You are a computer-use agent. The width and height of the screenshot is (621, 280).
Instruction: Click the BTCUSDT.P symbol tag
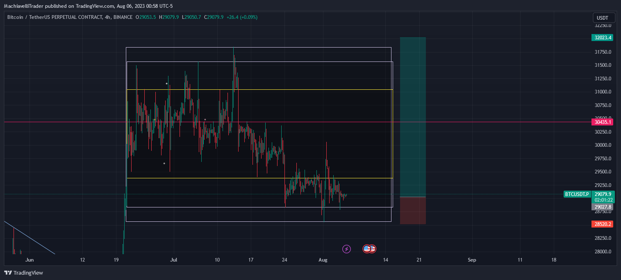(577, 194)
